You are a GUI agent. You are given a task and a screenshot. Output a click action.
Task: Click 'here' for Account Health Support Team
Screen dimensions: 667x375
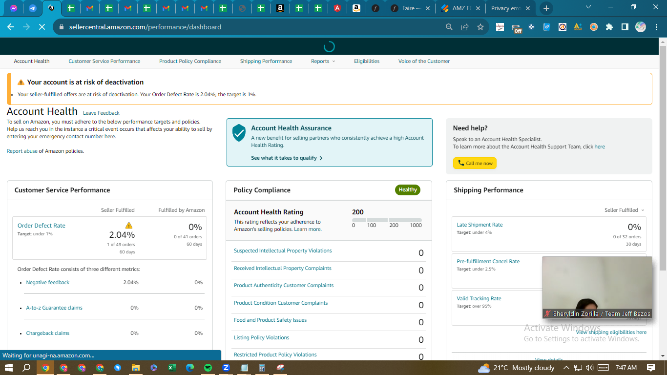pos(600,146)
